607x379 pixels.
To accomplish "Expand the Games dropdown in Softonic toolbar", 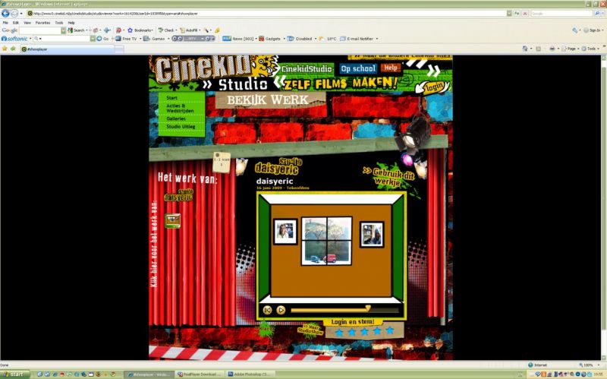I will 158,38.
